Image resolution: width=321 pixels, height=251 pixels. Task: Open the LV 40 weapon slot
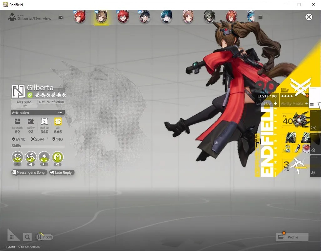pos(296,120)
